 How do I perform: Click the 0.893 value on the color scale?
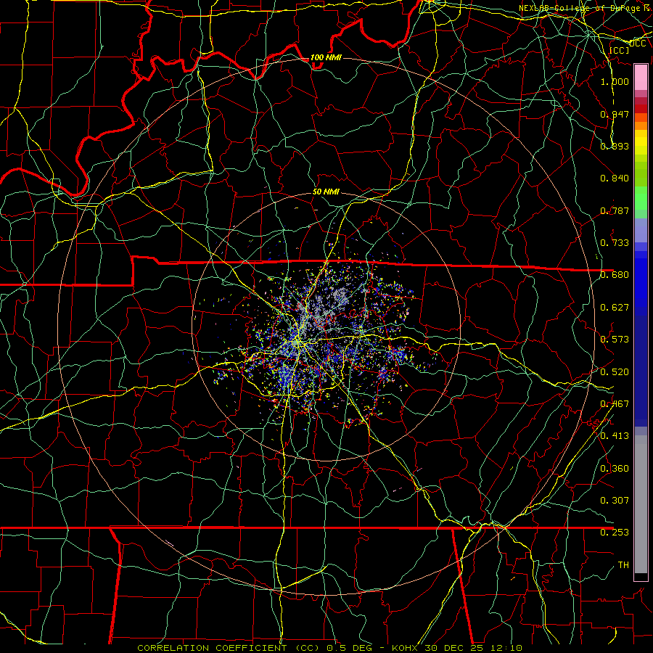[615, 146]
